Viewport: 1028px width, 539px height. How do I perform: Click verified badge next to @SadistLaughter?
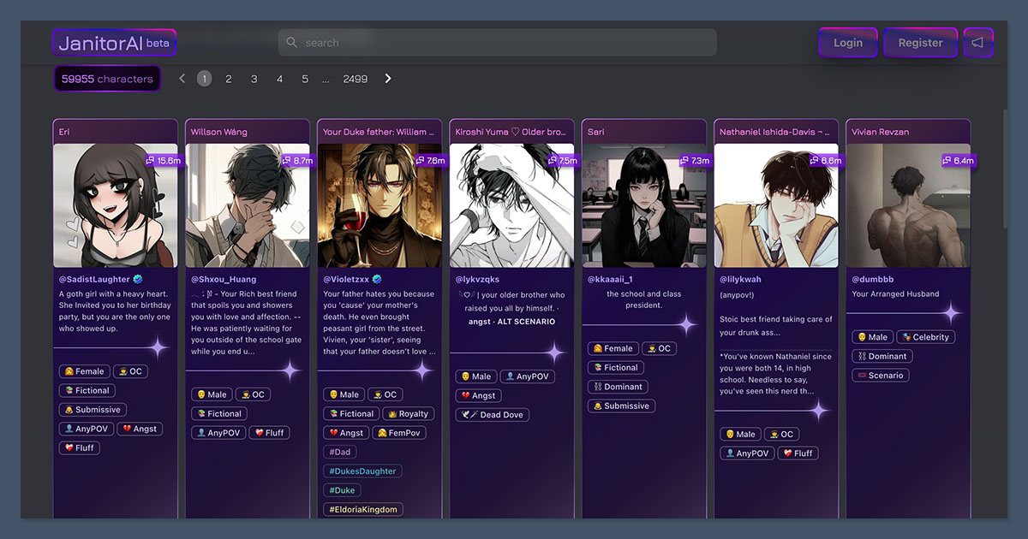[139, 279]
